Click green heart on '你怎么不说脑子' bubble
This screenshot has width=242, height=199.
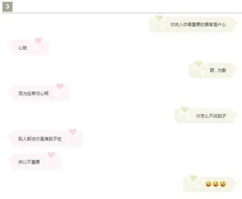[185, 109]
